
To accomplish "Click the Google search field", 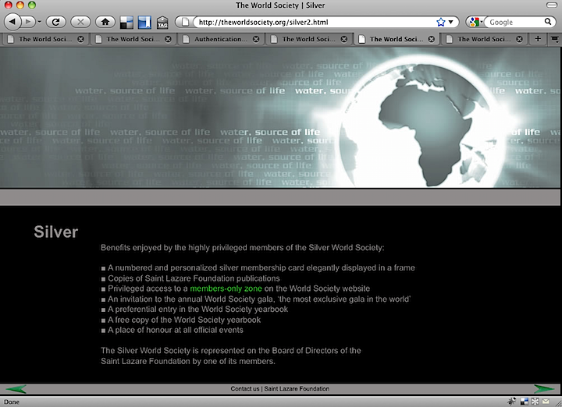I will point(514,22).
